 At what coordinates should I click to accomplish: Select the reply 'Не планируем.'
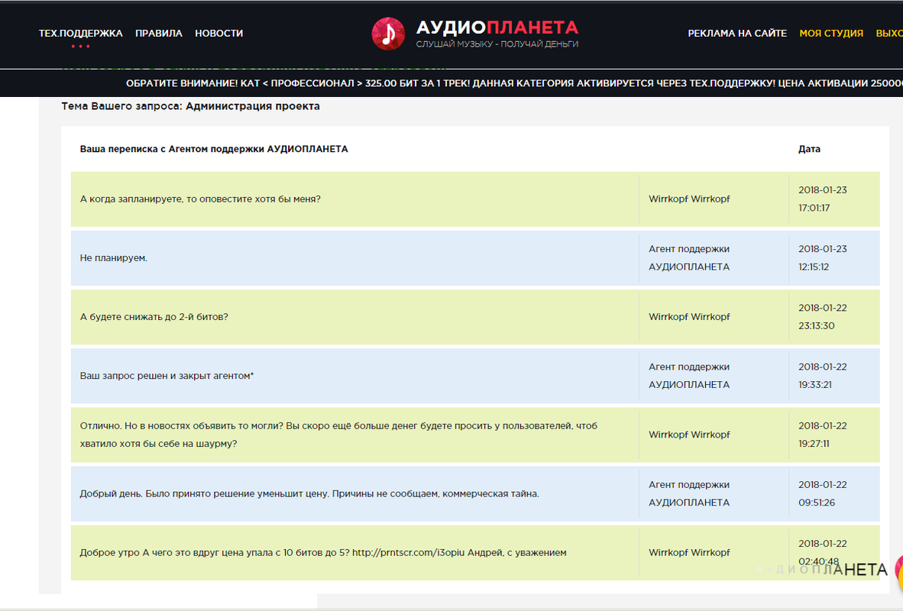tap(114, 258)
